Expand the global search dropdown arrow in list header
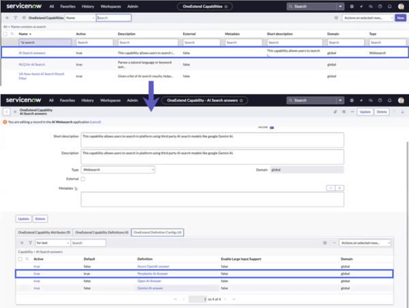409x308 pixels. [340, 6]
